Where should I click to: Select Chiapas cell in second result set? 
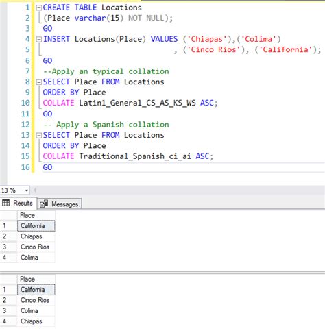[36, 321]
